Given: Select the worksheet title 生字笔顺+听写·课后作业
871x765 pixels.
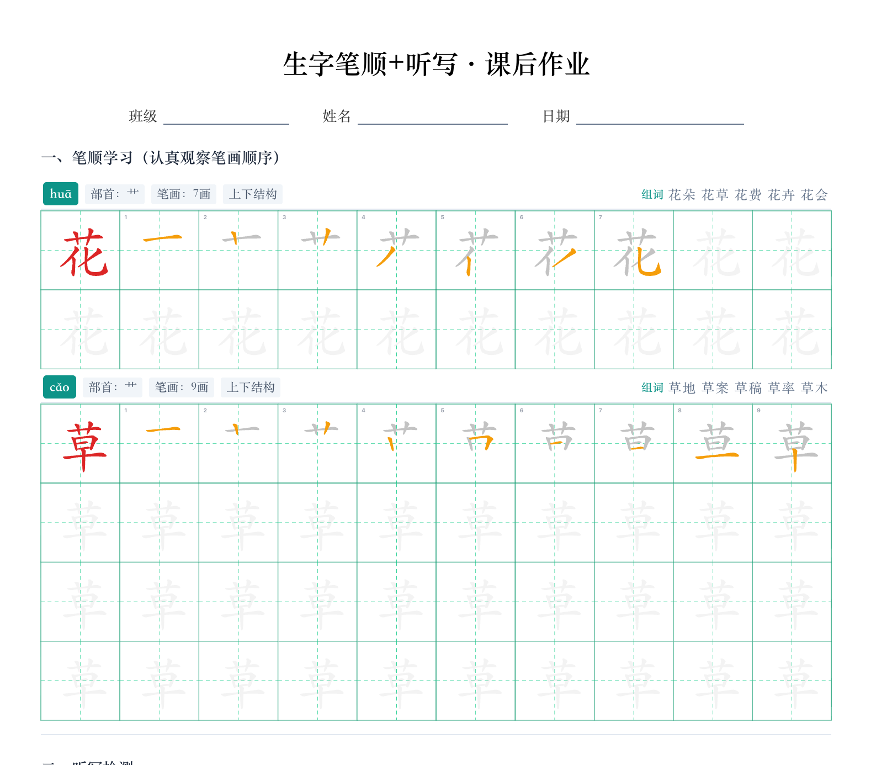Looking at the screenshot, I should (x=436, y=64).
